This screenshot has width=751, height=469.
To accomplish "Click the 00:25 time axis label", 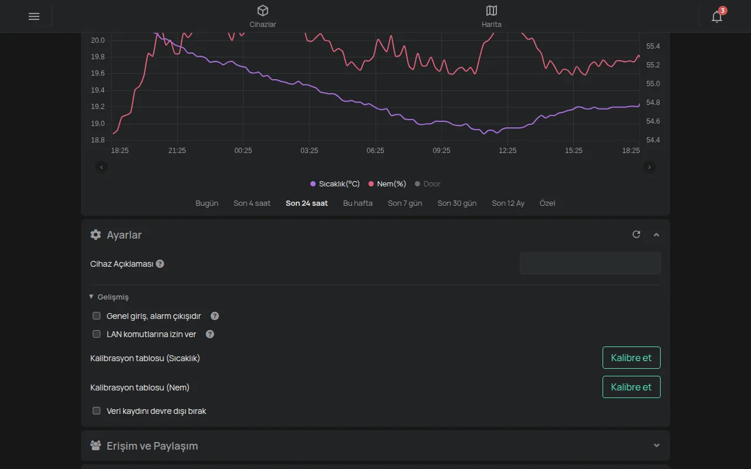I will click(x=243, y=151).
